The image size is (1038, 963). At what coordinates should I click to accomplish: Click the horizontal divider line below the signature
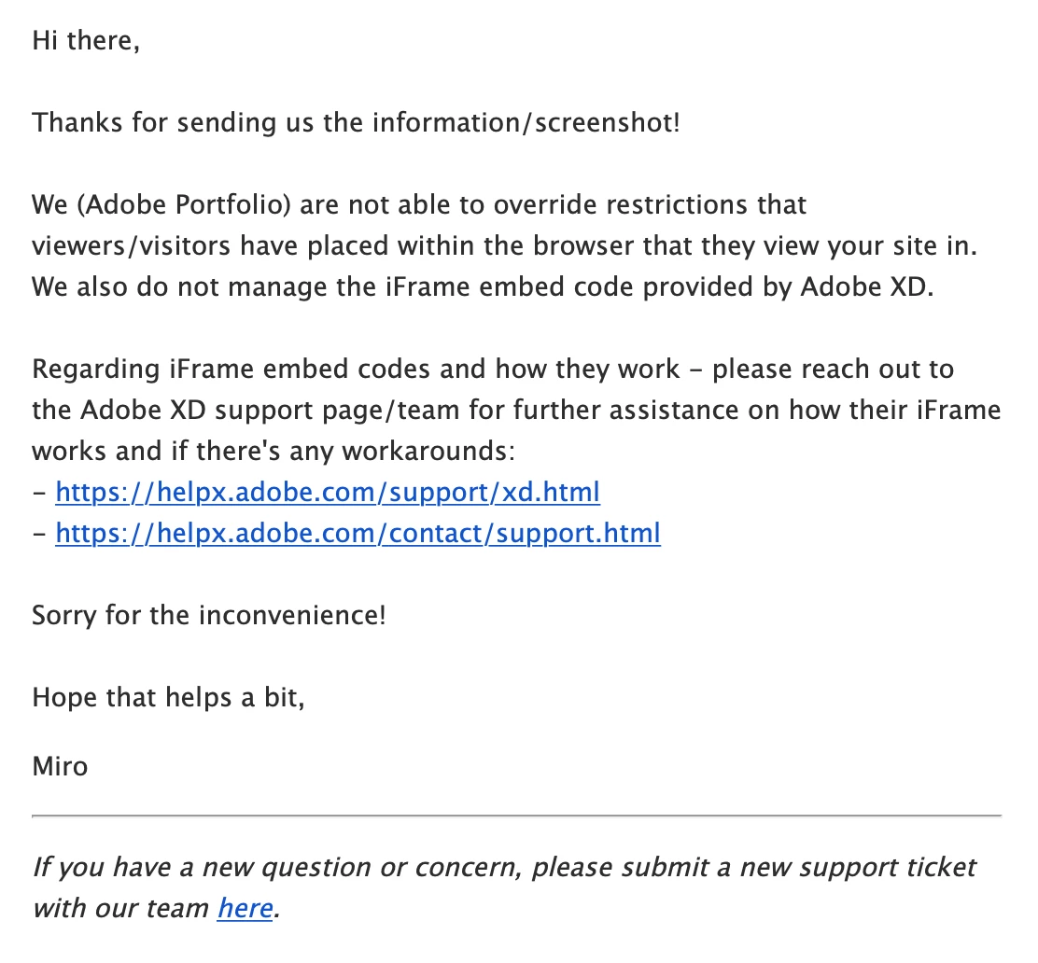[x=516, y=816]
